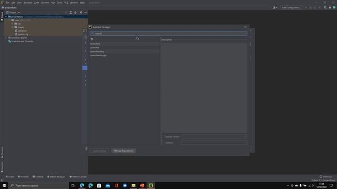Expand External Libraries node
Viewport: 337px width, 189px height.
click(x=6, y=38)
